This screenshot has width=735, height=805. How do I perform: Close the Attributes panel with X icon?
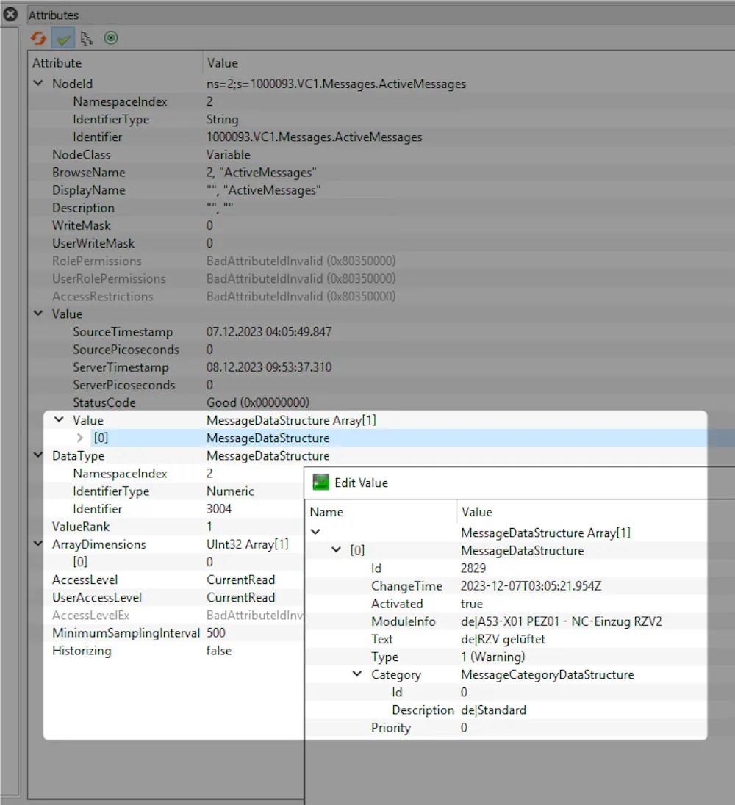[10, 15]
